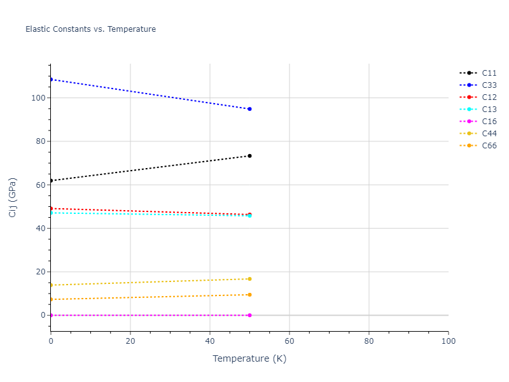The width and height of the screenshot is (509, 382).
Task: Click the yellow C44 point at 50 K
Action: tap(249, 279)
